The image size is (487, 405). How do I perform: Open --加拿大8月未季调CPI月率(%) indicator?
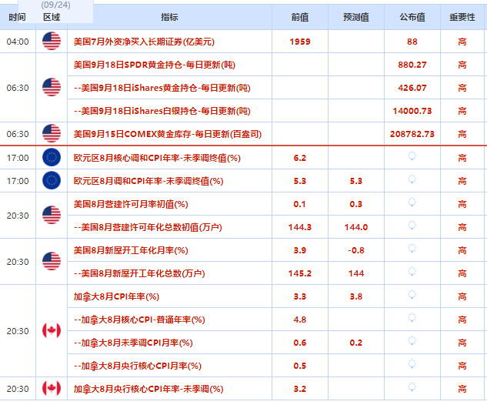(134, 343)
